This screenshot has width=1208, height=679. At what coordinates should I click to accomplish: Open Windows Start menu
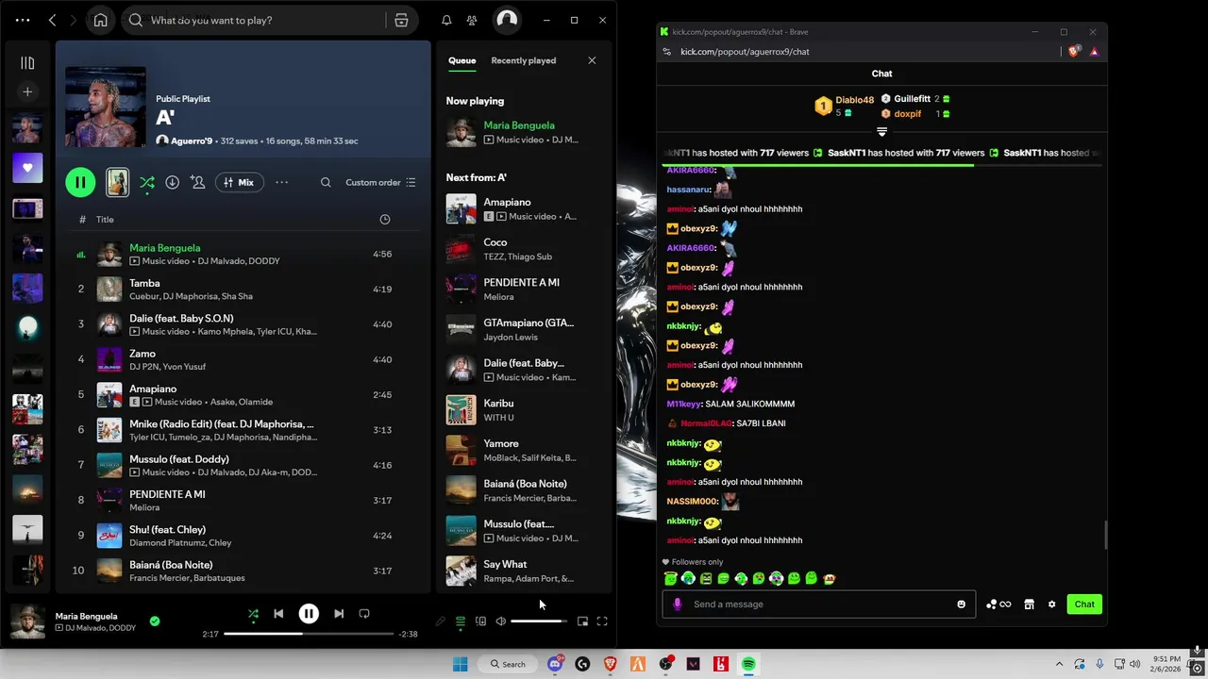460,664
